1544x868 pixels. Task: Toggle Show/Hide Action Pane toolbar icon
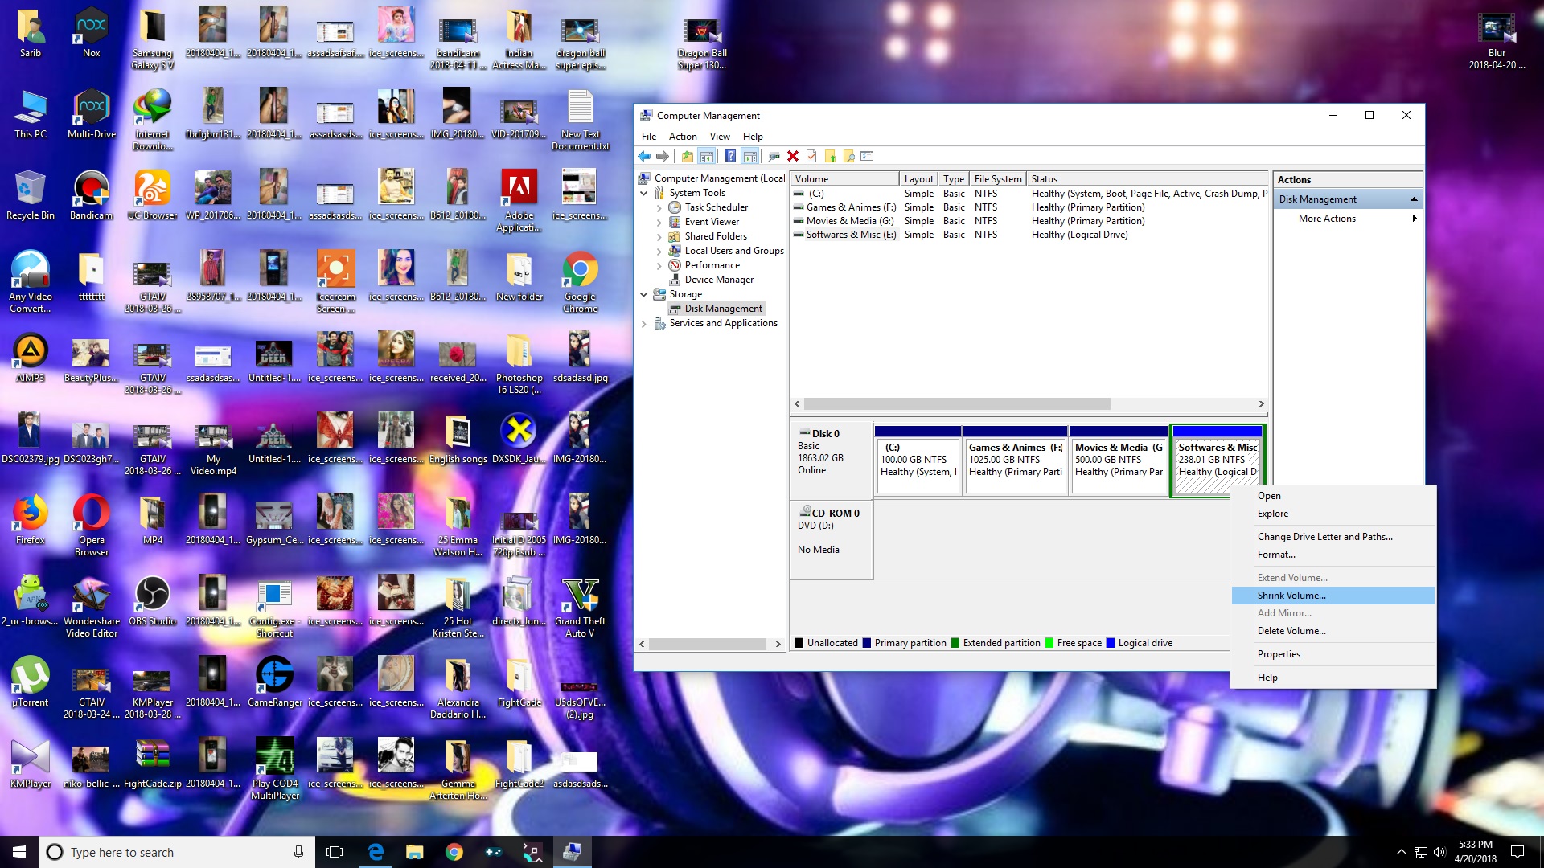click(x=749, y=156)
